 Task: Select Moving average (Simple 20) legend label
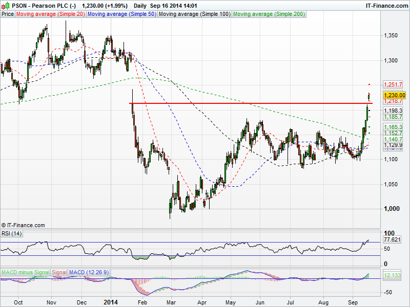coord(51,14)
